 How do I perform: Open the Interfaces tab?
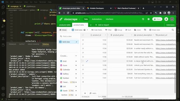tap(109, 19)
